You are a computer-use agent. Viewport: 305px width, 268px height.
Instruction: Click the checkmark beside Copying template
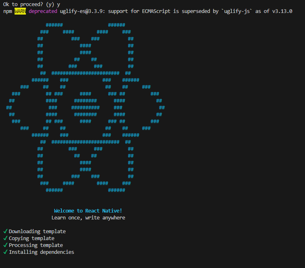(5, 238)
